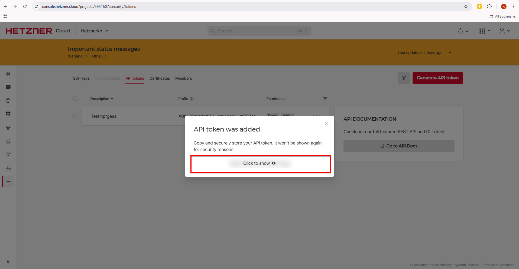Viewport: 519px width, 269px height.
Task: Open the Load Balancers icon in sidebar
Action: [8, 127]
